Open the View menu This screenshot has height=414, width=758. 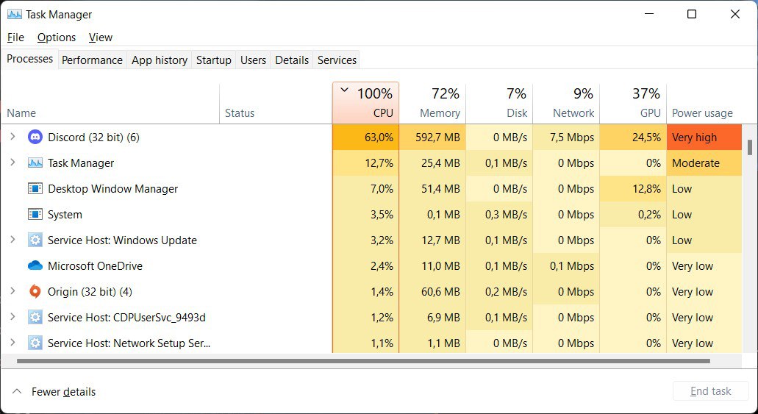[101, 38]
